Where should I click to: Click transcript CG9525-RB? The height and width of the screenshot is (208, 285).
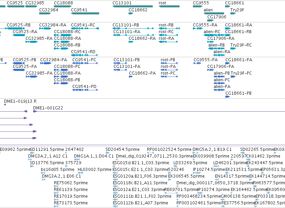click(16, 28)
